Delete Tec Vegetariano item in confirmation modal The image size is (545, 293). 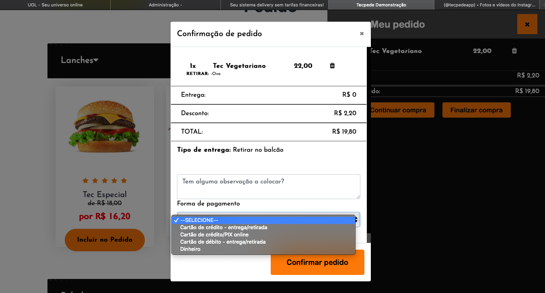coord(332,66)
